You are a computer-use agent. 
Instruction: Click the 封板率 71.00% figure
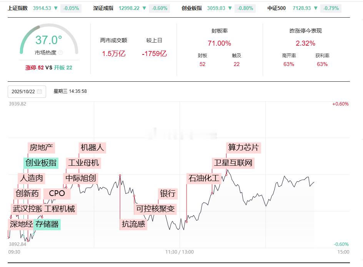(219, 43)
